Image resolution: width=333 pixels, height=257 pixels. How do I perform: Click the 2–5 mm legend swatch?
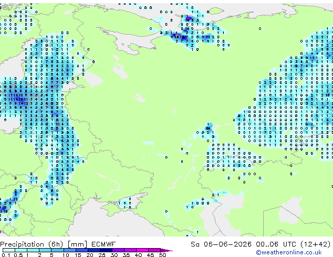coord(45,250)
